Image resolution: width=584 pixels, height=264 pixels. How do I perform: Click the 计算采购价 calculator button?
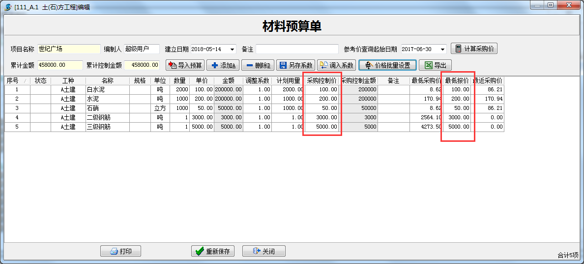[x=474, y=49]
